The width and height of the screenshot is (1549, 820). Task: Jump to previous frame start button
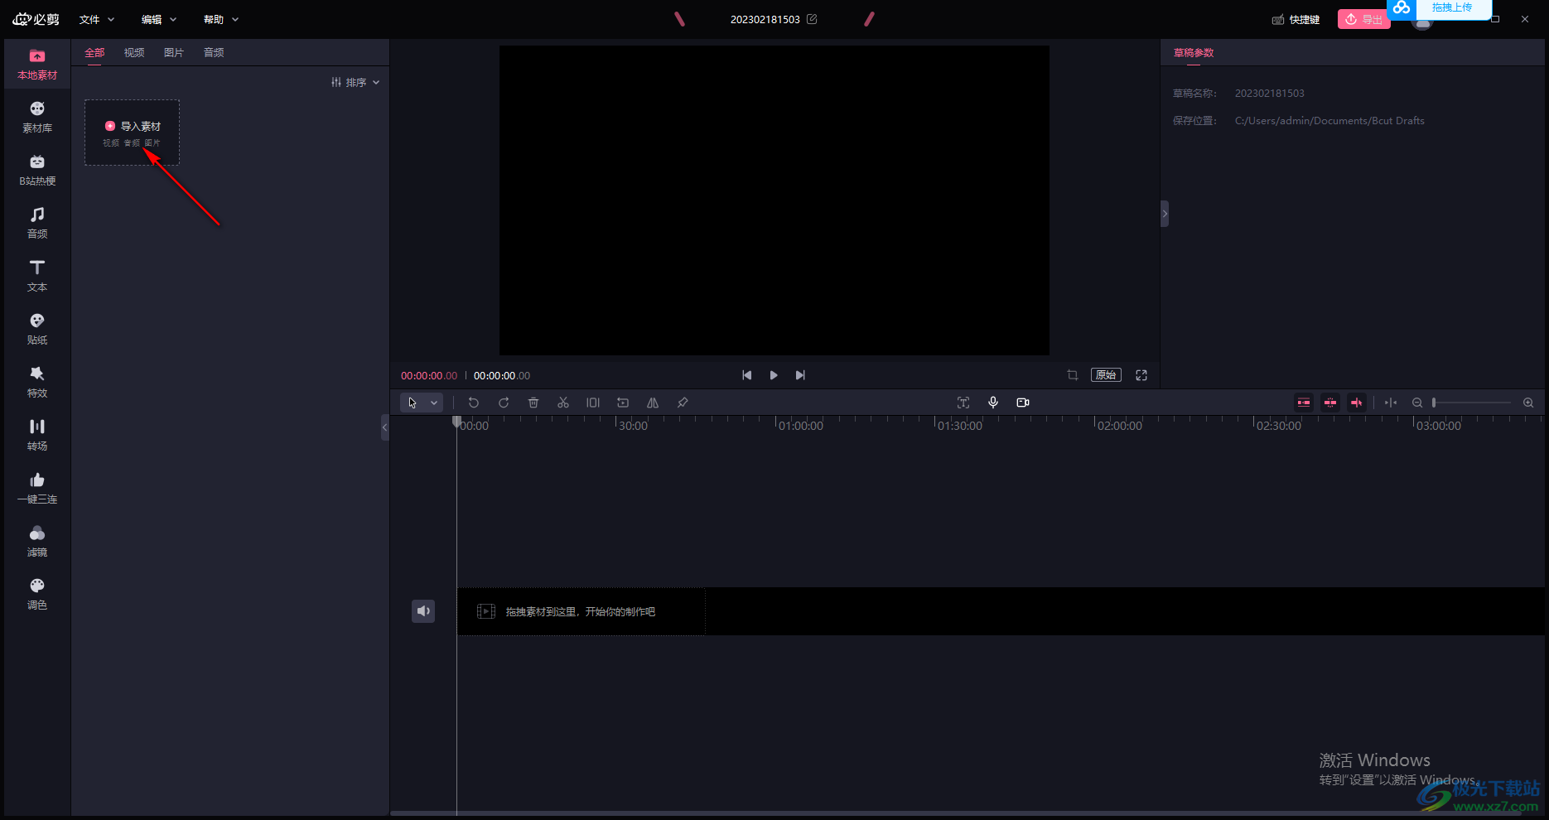[x=747, y=375]
